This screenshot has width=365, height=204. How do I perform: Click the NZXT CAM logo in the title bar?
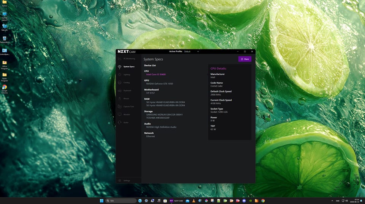pyautogui.click(x=126, y=52)
